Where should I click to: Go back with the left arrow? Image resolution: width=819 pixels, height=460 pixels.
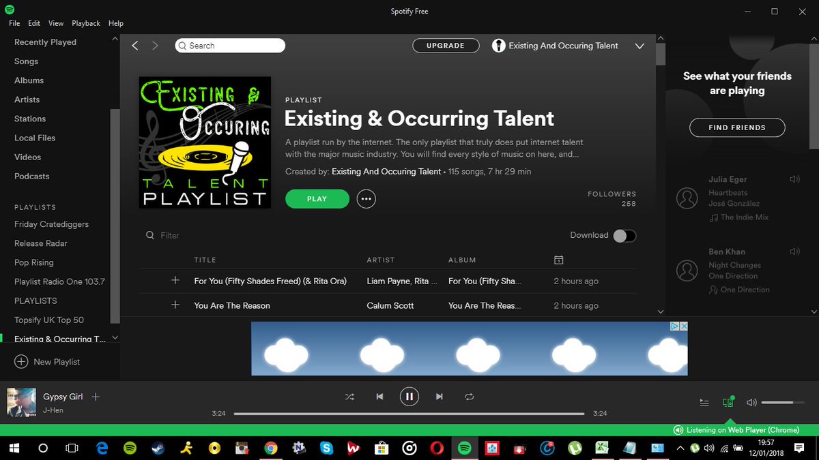tap(135, 46)
